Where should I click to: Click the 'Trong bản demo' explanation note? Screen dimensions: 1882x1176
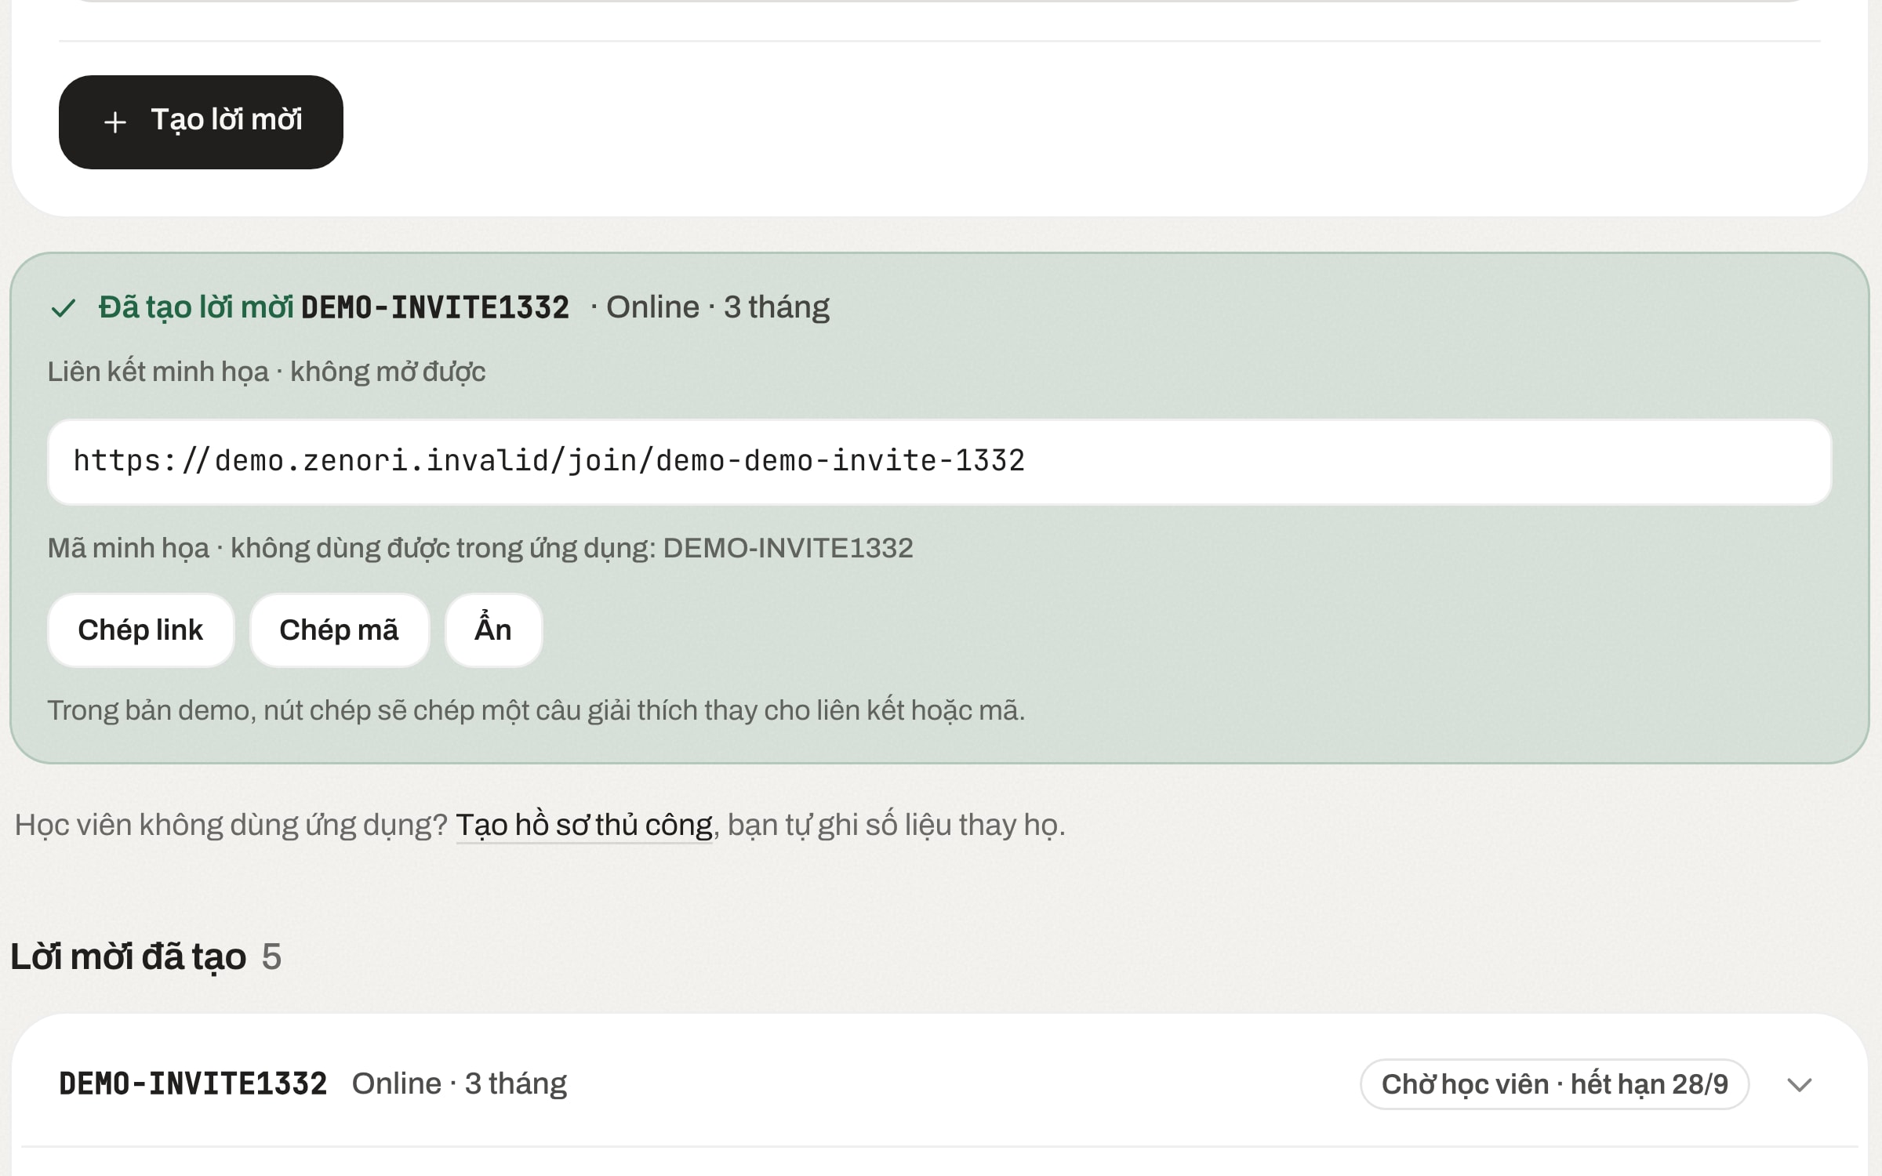536,710
